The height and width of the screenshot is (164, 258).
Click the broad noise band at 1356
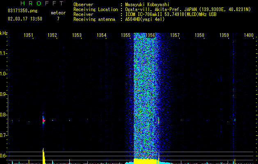146,96
